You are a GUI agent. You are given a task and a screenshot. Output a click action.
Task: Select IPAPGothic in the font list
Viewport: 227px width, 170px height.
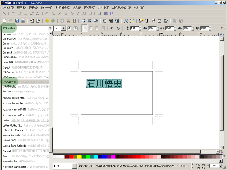pos(25,82)
